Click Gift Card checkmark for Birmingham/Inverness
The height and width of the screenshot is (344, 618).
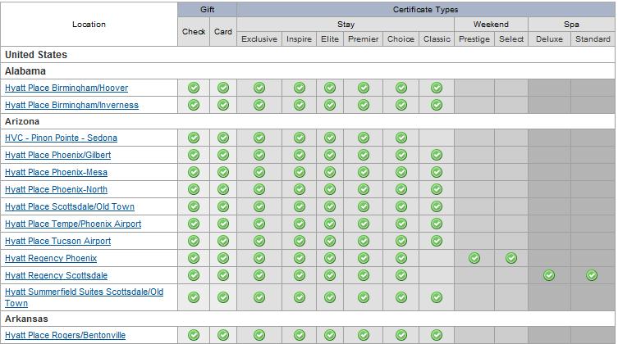[223, 105]
